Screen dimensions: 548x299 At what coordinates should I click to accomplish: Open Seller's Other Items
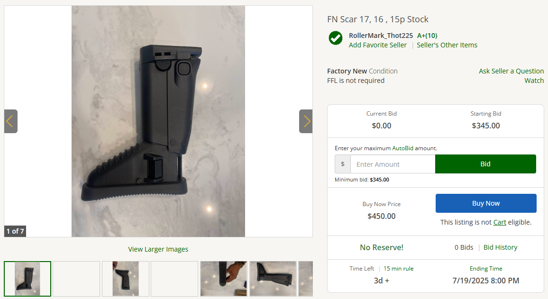(x=447, y=45)
